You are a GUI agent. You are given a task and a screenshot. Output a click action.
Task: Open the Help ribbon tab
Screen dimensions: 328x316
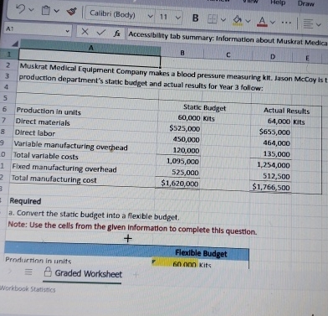click(x=278, y=3)
